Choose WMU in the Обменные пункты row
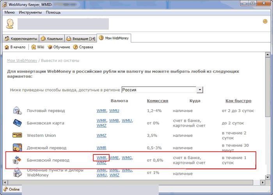273x195 pixels. pyautogui.click(x=101, y=175)
